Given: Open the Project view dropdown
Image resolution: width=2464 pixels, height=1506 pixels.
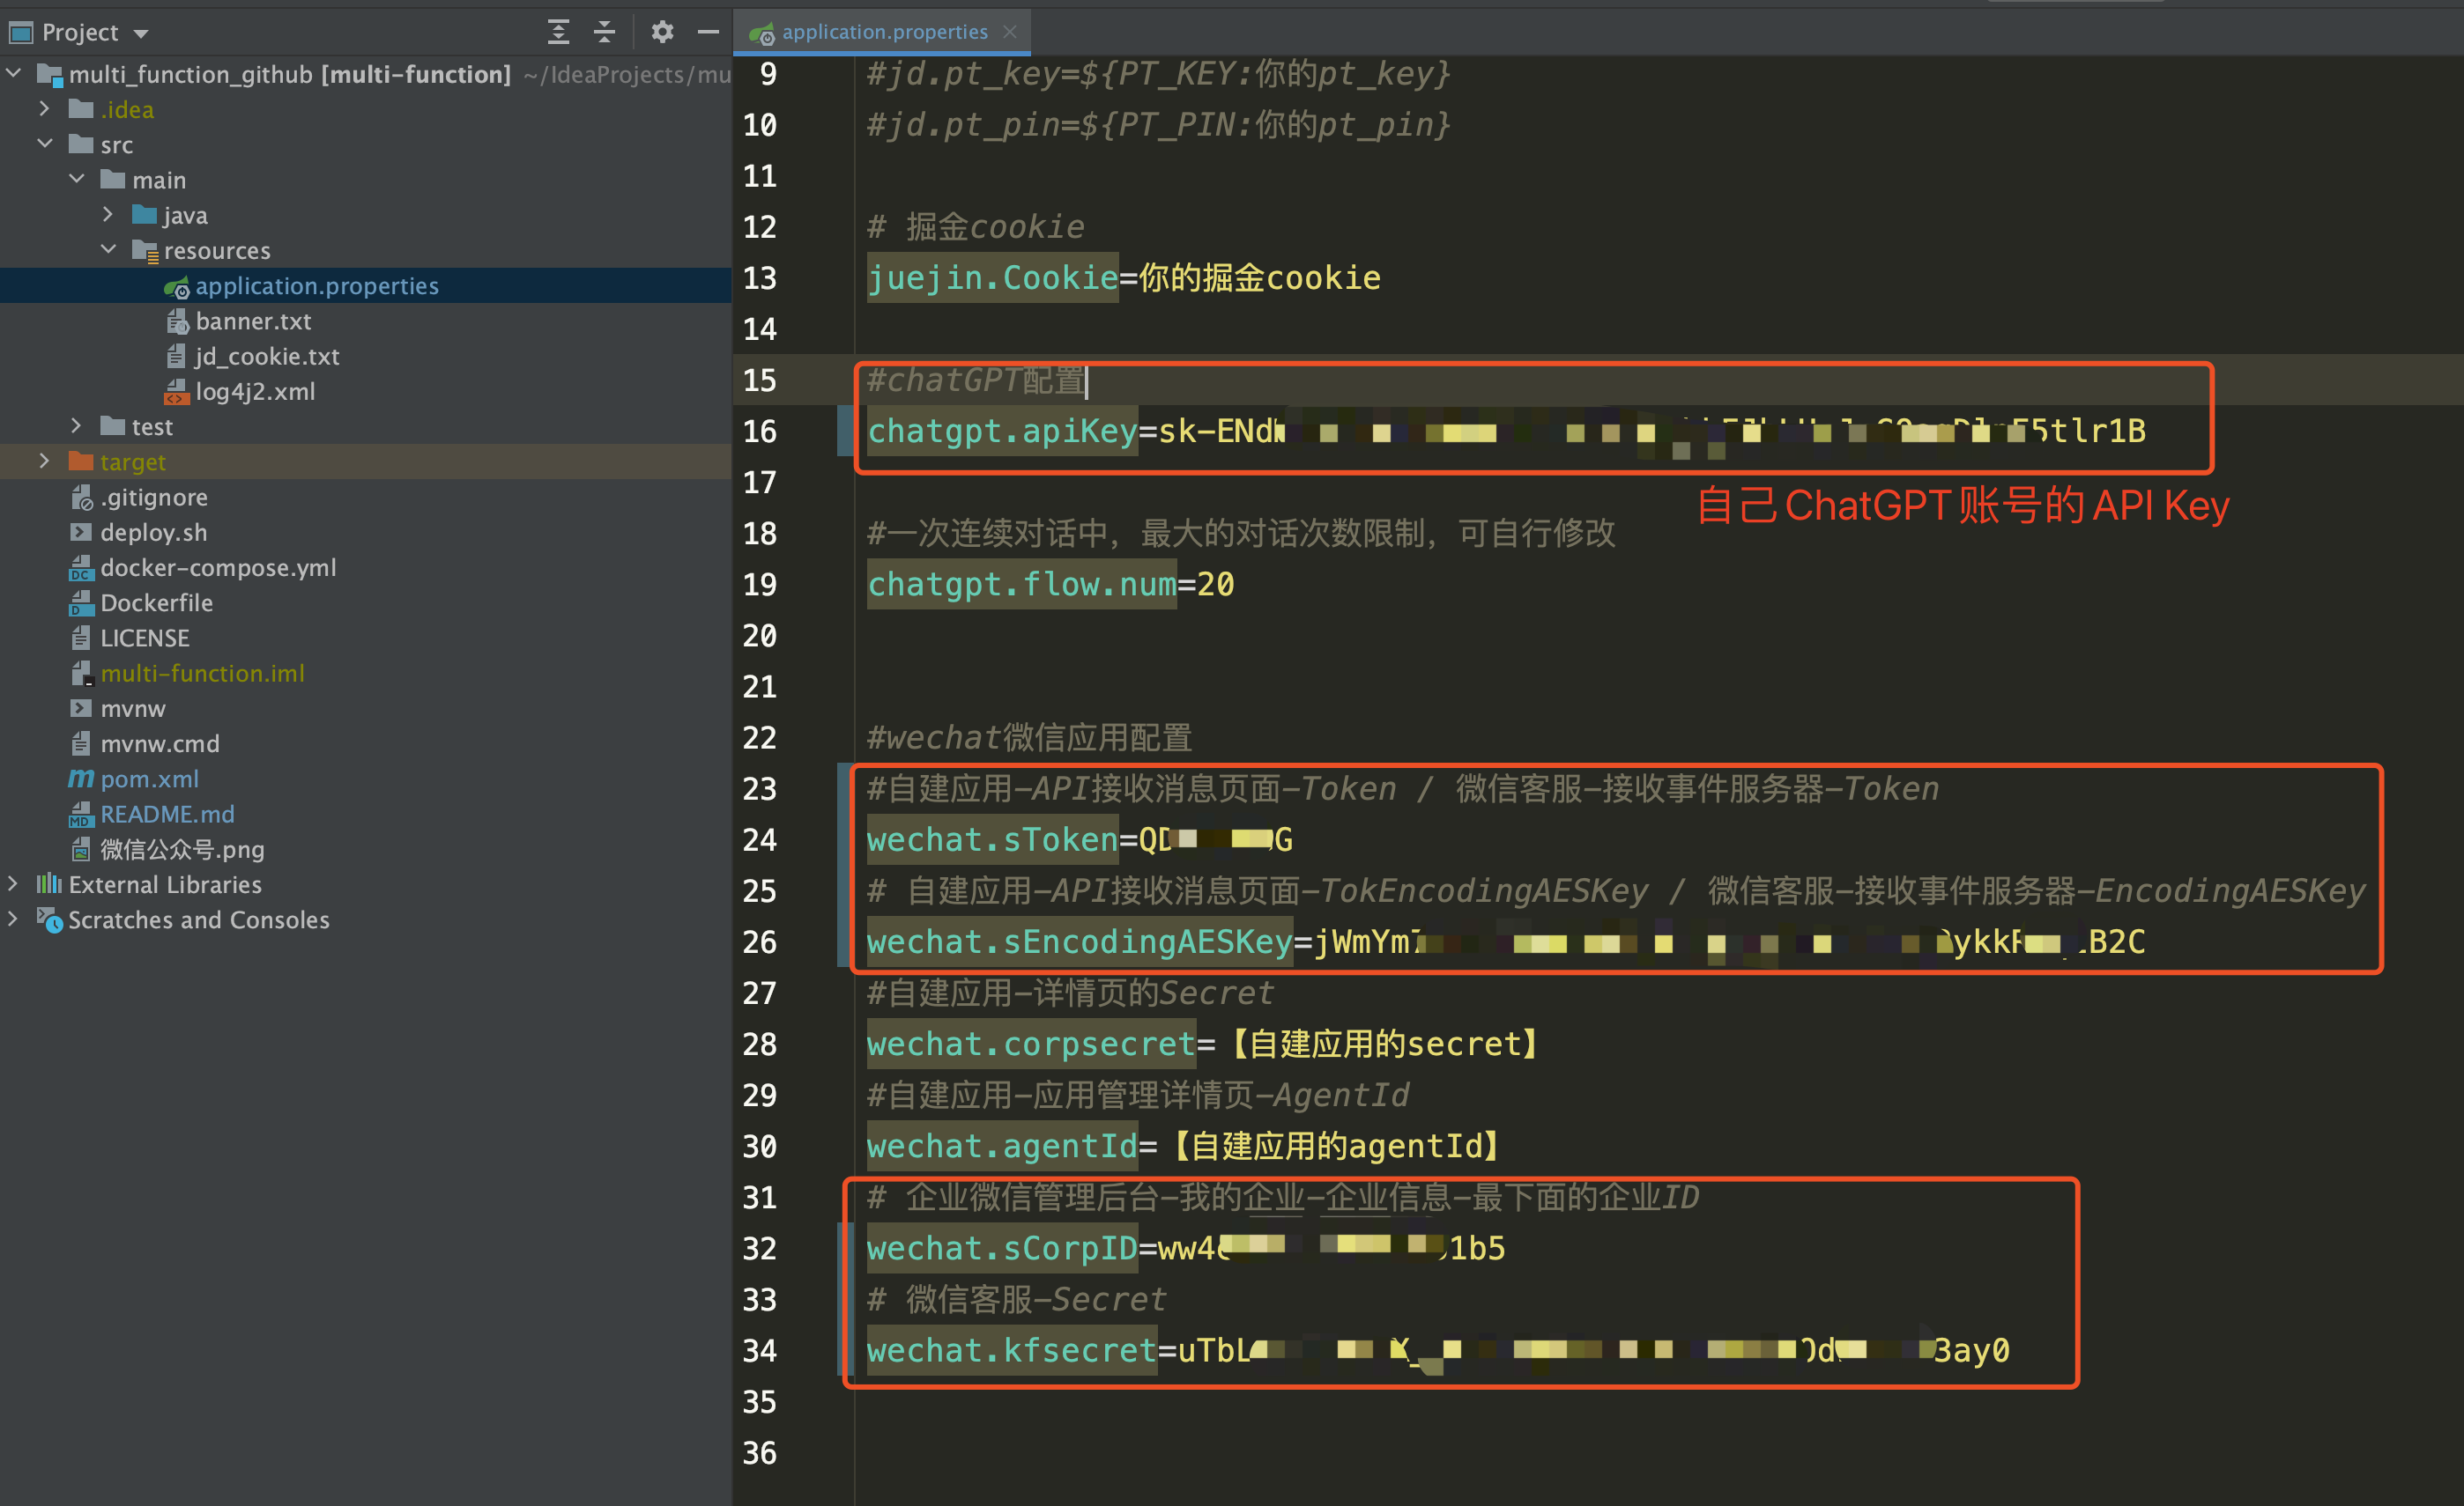Looking at the screenshot, I should [x=141, y=34].
